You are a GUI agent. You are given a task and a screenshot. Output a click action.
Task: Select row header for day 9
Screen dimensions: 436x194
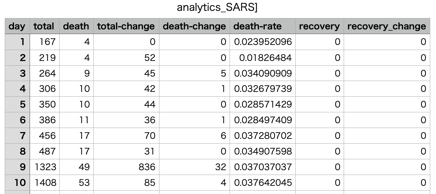pos(17,167)
